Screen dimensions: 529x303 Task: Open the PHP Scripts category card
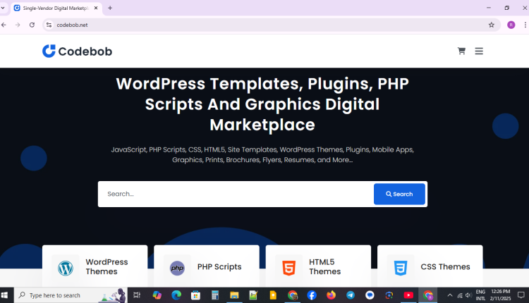coord(207,266)
